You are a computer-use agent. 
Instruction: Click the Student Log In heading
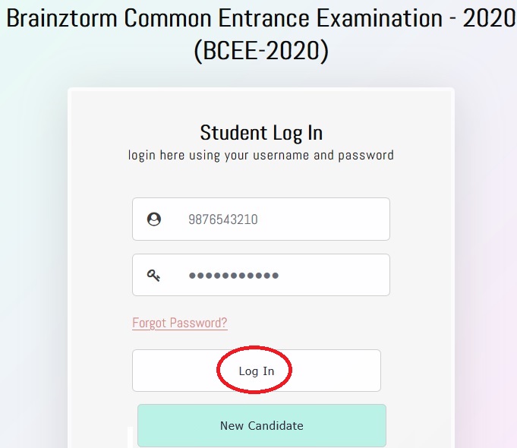(x=261, y=133)
